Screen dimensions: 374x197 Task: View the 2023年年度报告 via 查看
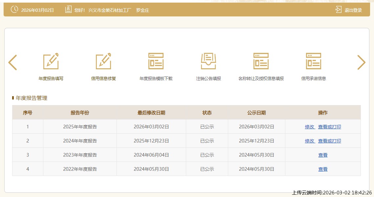pos(323,155)
